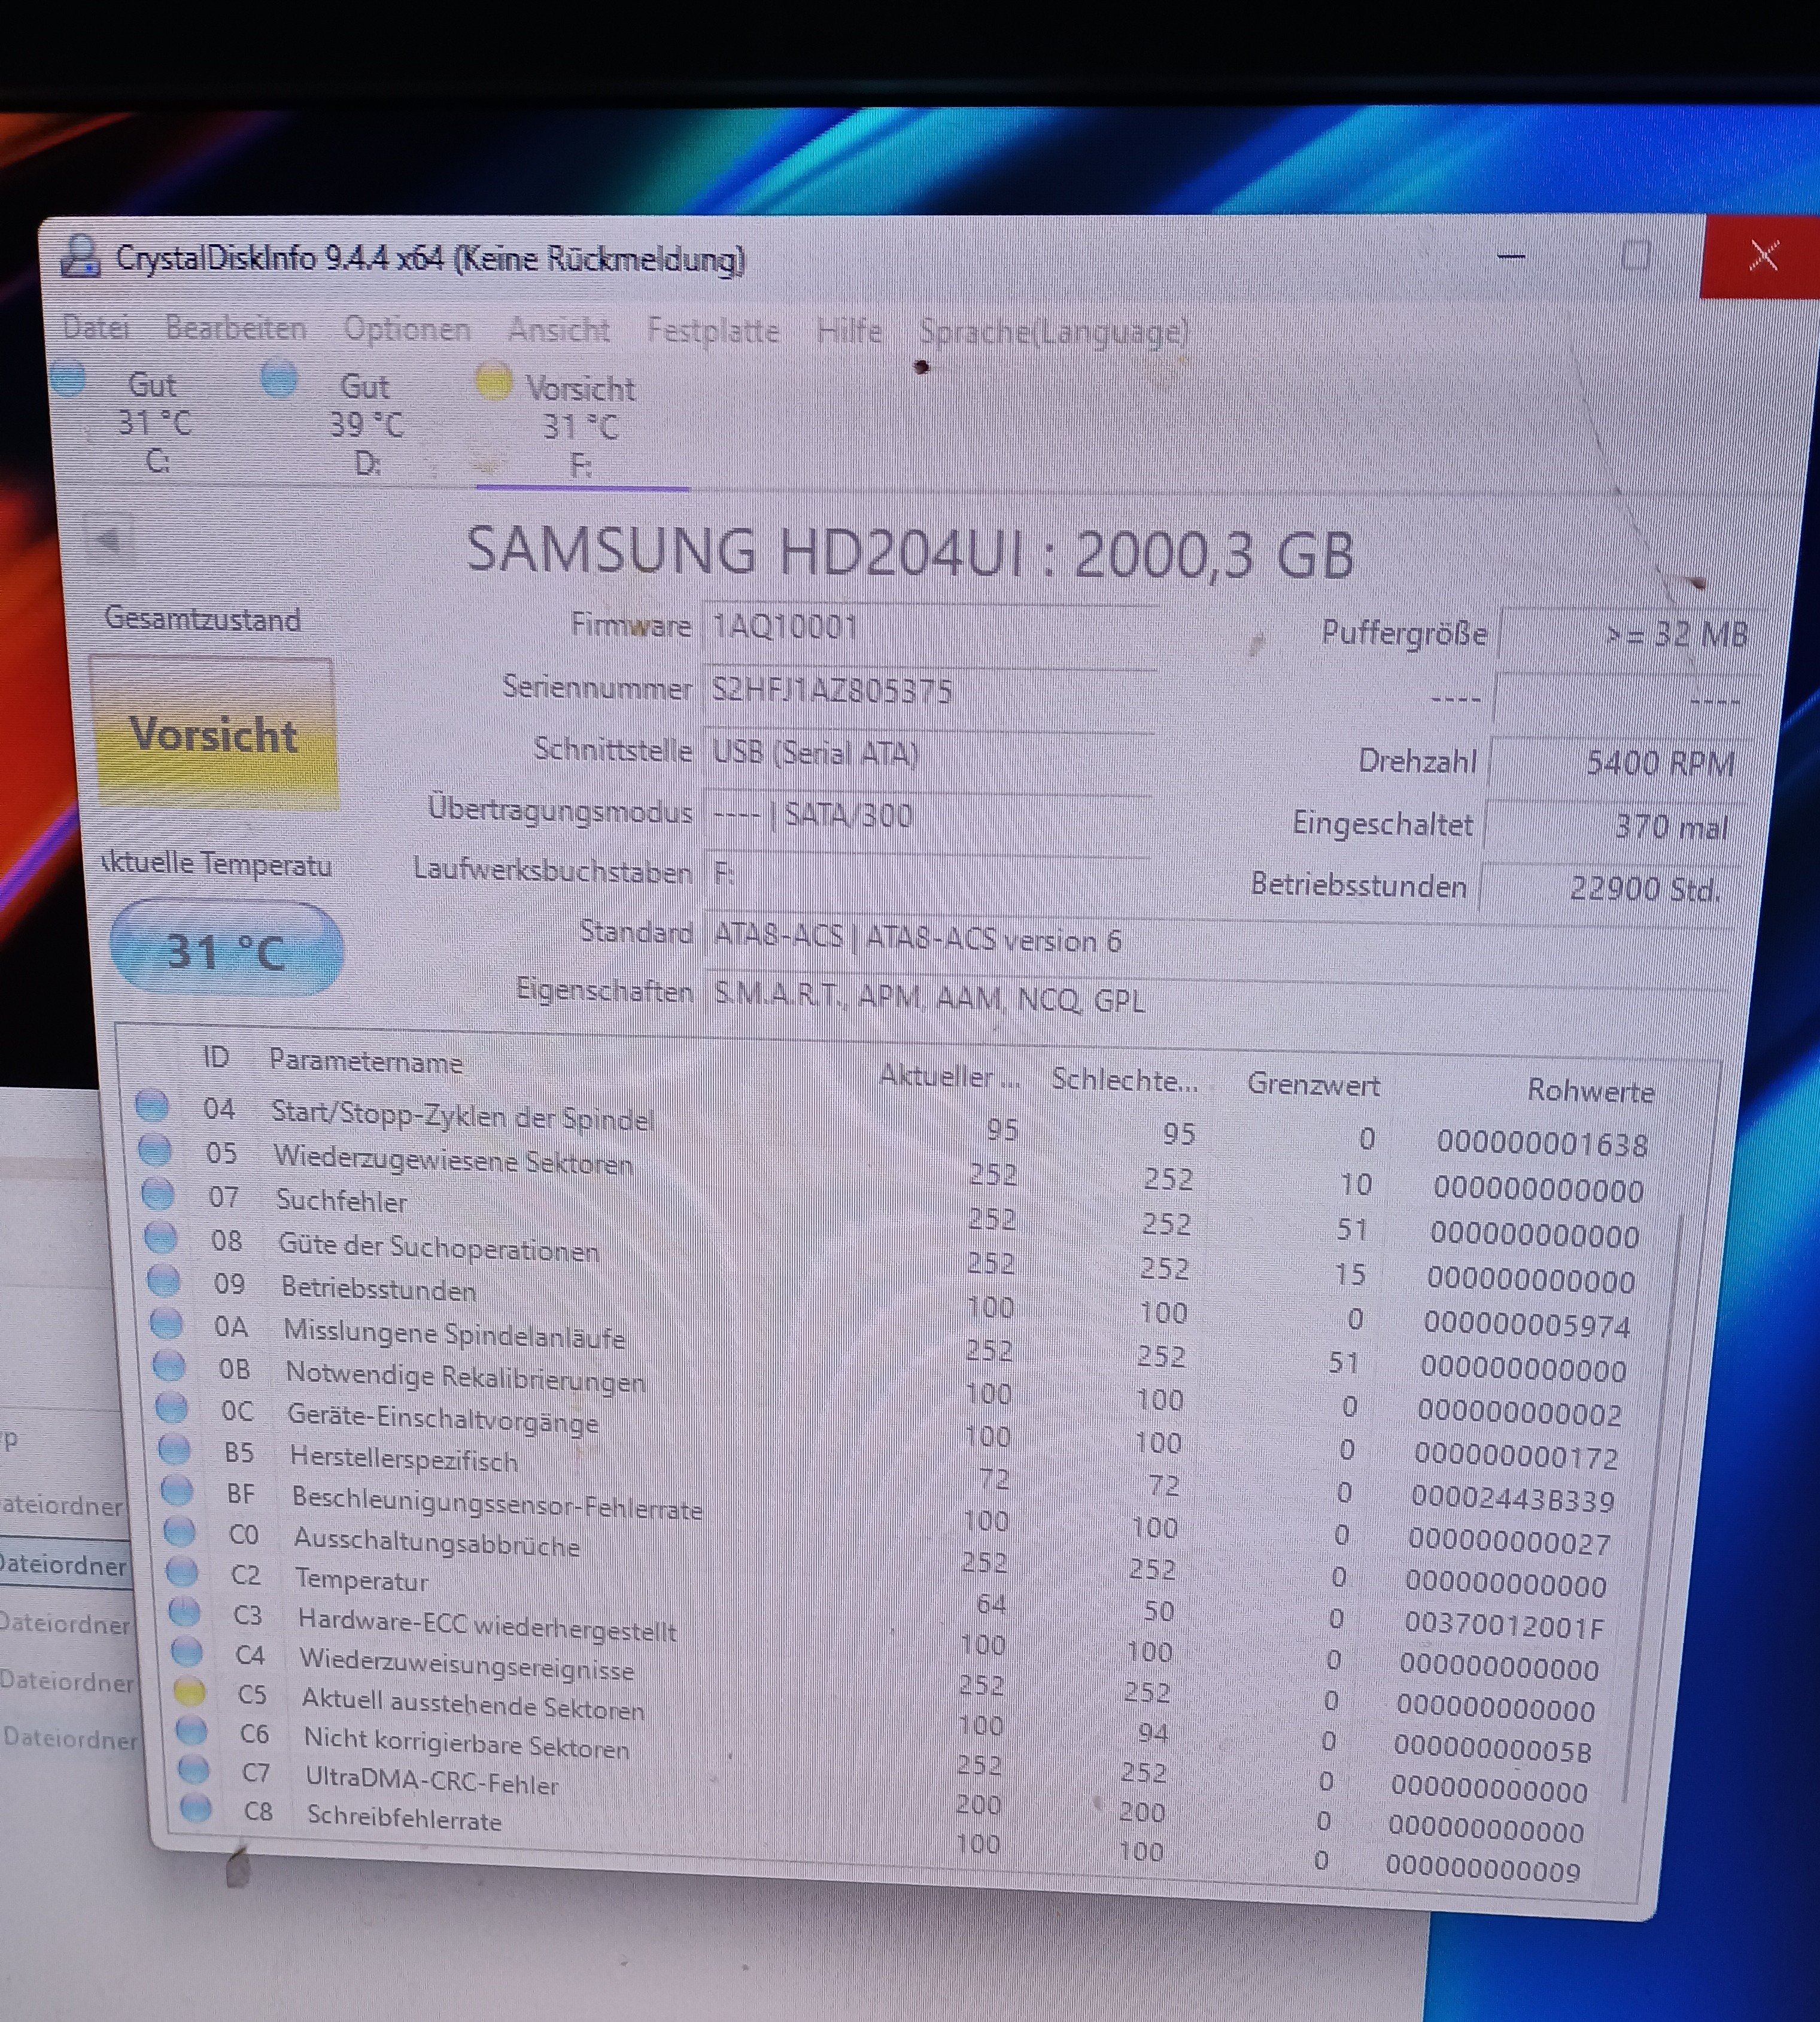Open the Sprache(Language) menu

pos(1053,331)
